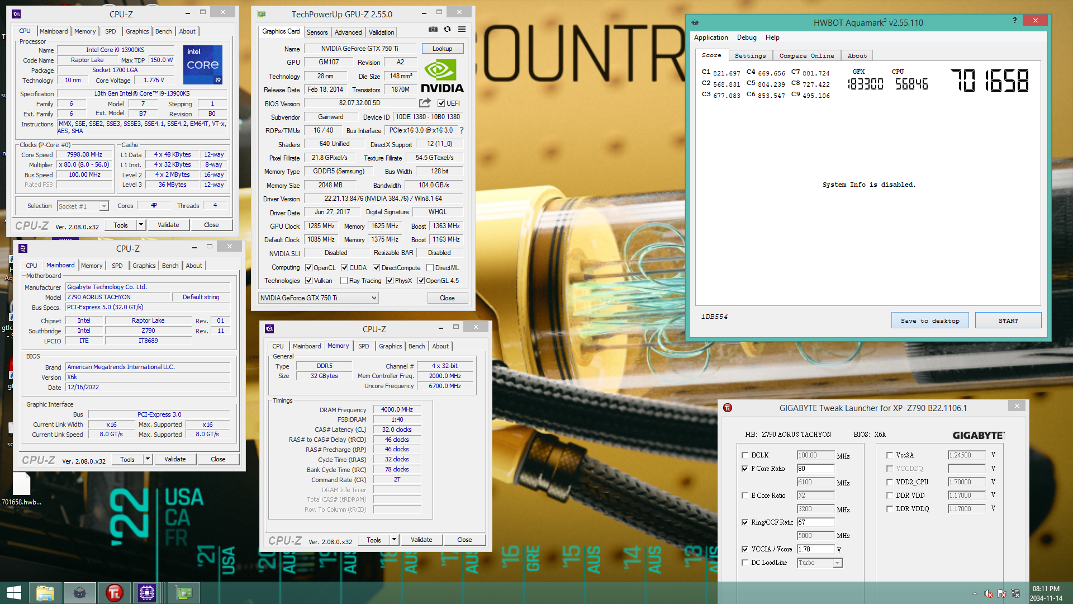Click system tray volume muted icon
Screen dimensions: 1073x604
989,593
